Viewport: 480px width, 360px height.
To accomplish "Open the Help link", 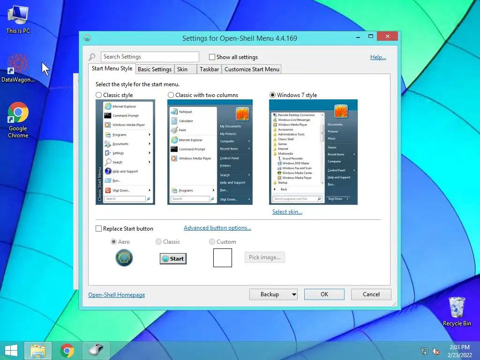I will click(378, 57).
